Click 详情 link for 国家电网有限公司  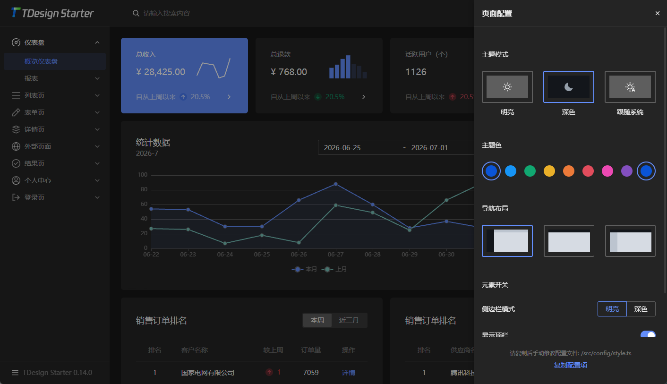point(349,373)
